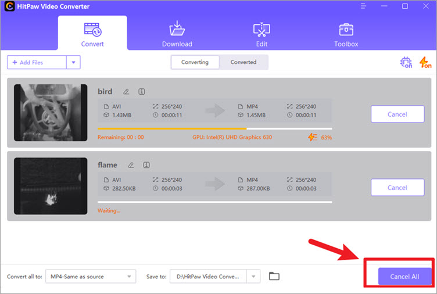Expand the Save to path dropdown arrow
Image resolution: width=437 pixels, height=294 pixels.
tap(253, 277)
